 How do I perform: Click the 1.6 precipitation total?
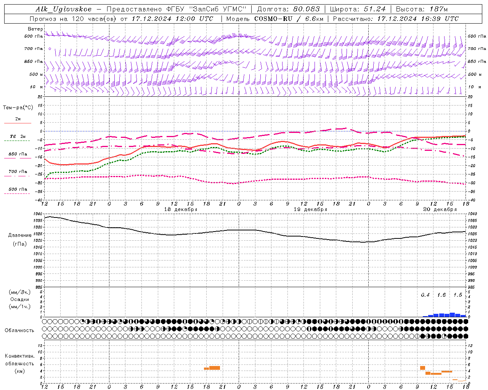click(x=441, y=295)
